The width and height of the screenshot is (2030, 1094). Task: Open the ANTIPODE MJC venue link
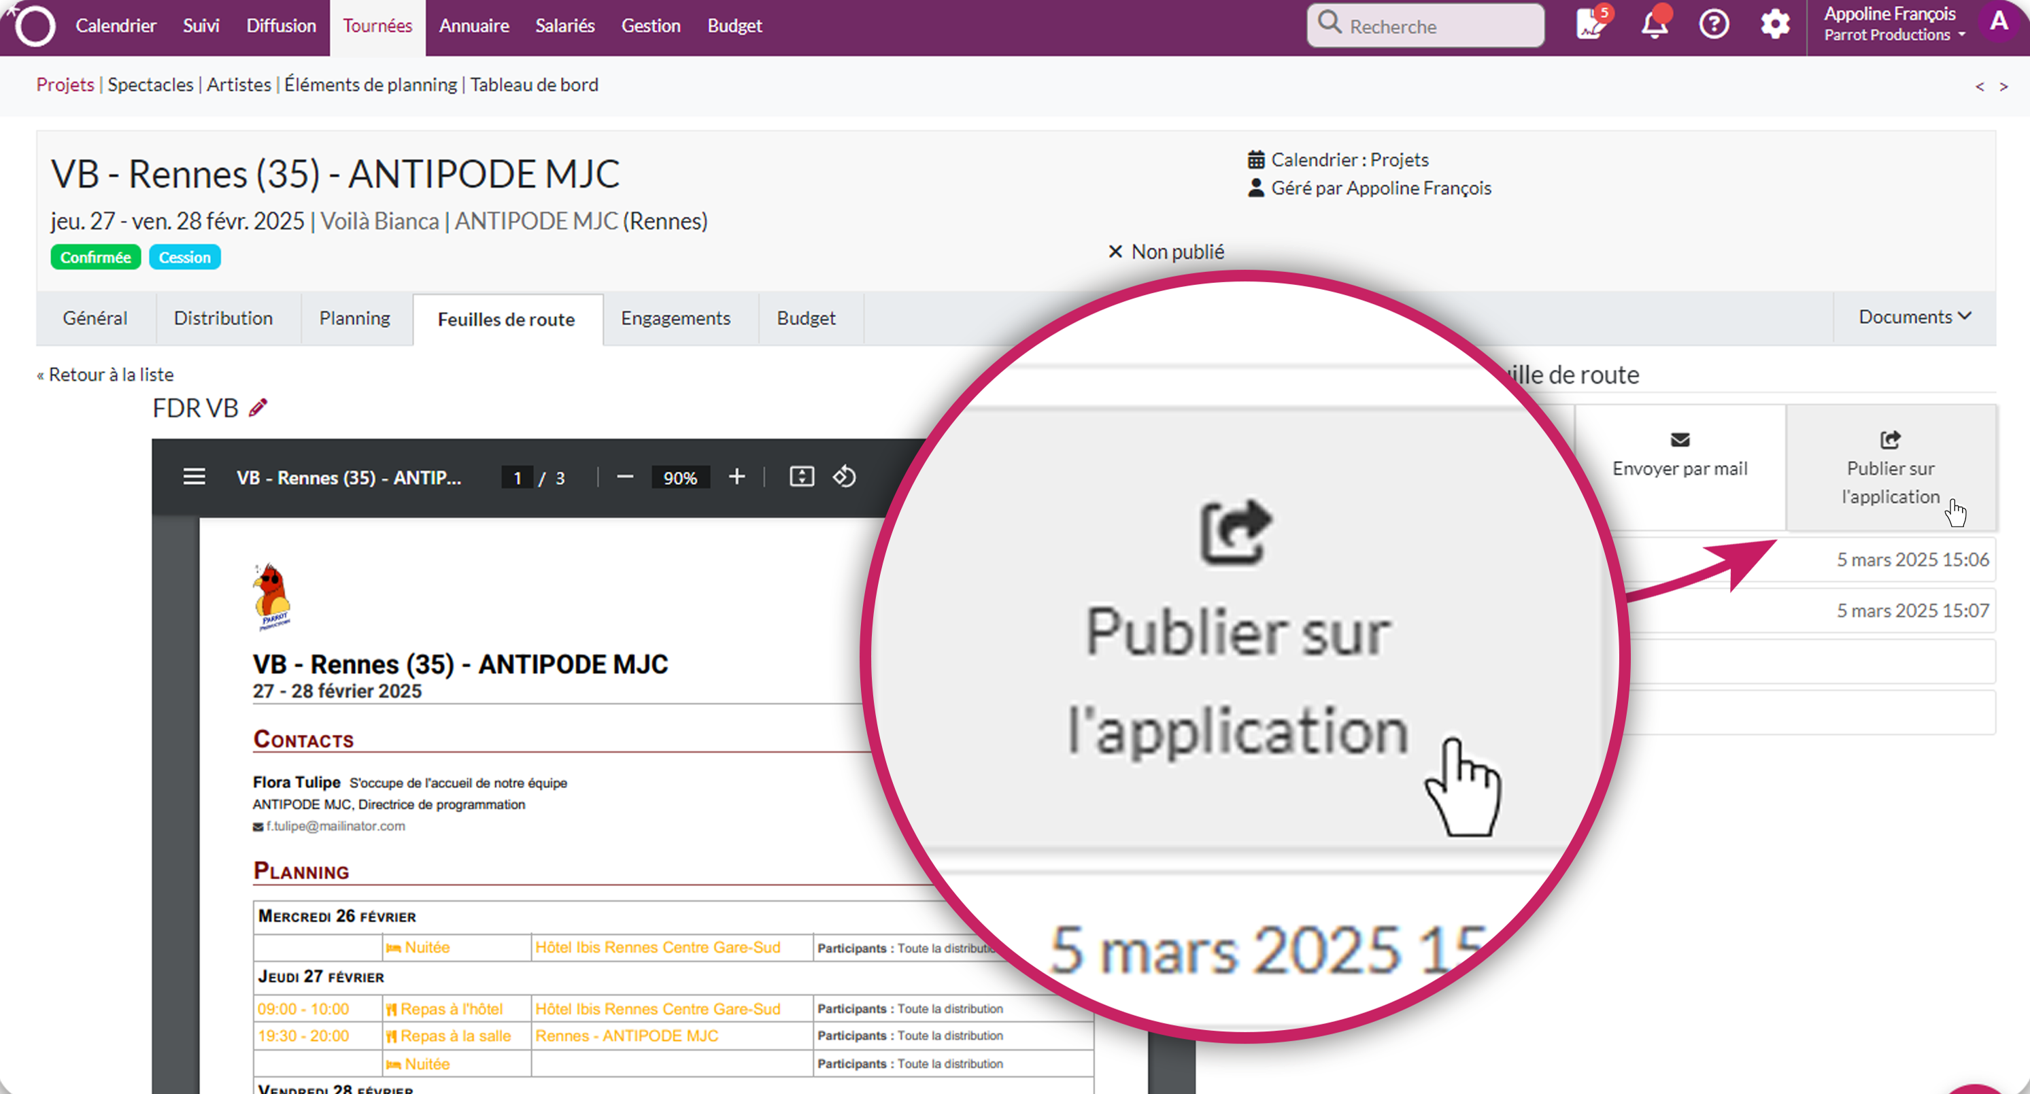(x=536, y=222)
